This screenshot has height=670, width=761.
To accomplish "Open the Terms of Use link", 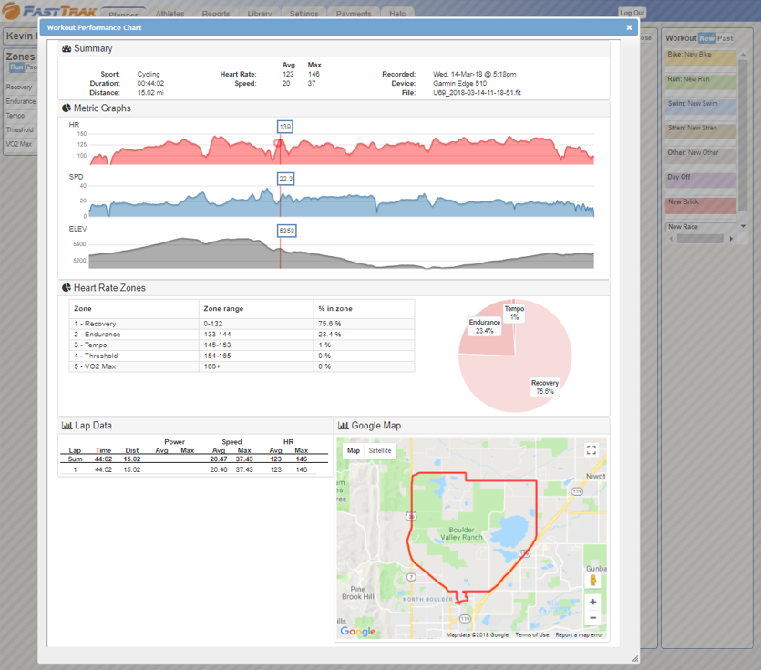I will point(532,635).
